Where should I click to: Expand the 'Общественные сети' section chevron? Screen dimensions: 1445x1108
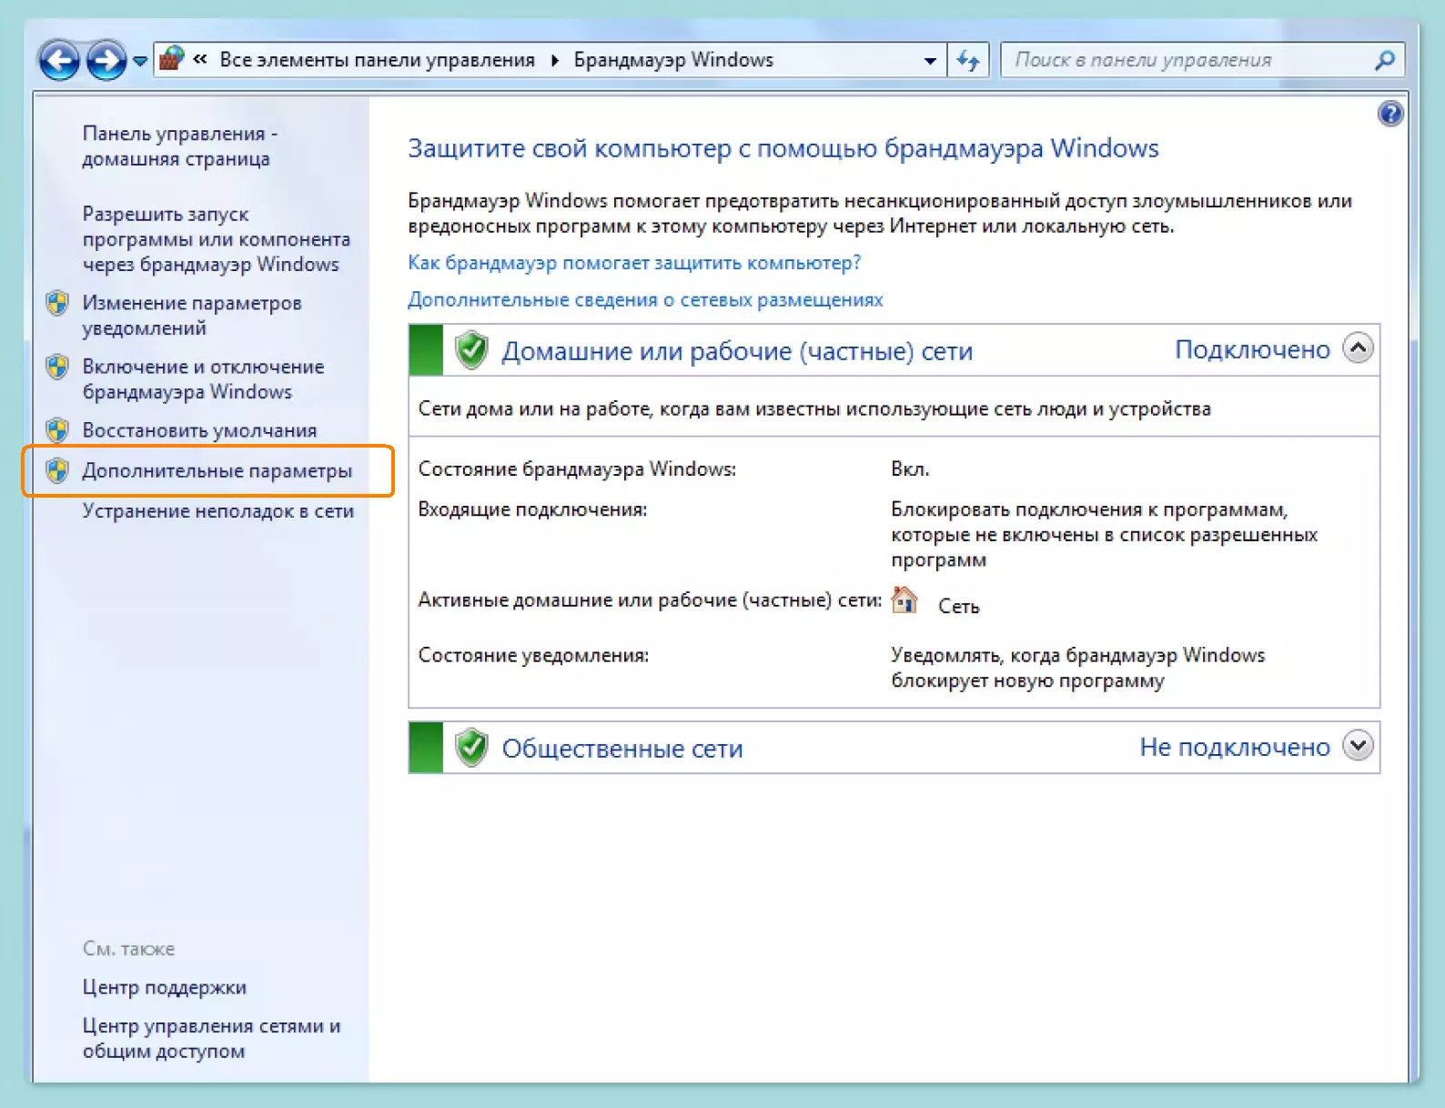click(1358, 746)
